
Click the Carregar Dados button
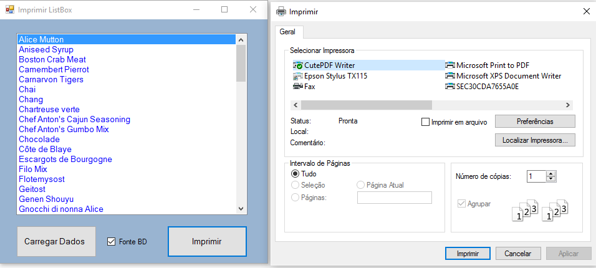pos(56,241)
